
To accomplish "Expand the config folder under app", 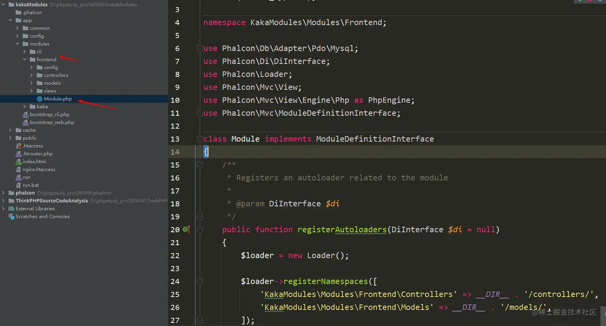I will (x=17, y=36).
